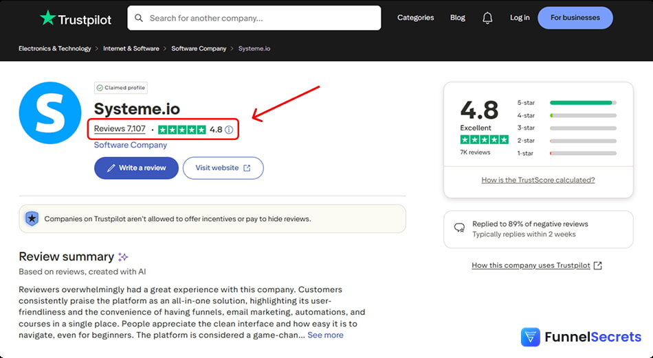
Task: Click green star rating next to 4.8
Action: pyautogui.click(x=182, y=130)
